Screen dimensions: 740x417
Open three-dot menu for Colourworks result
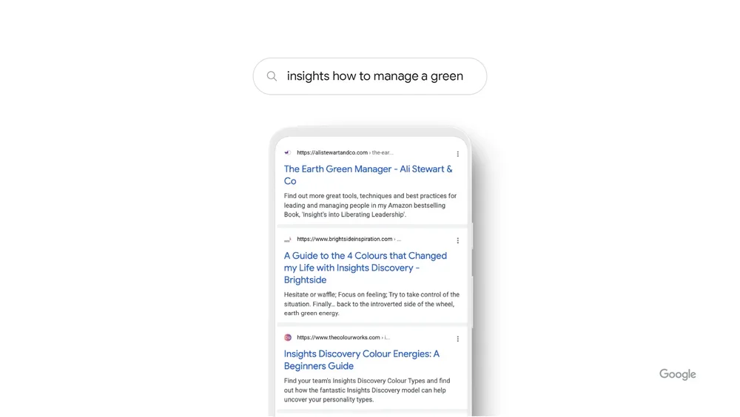(457, 339)
